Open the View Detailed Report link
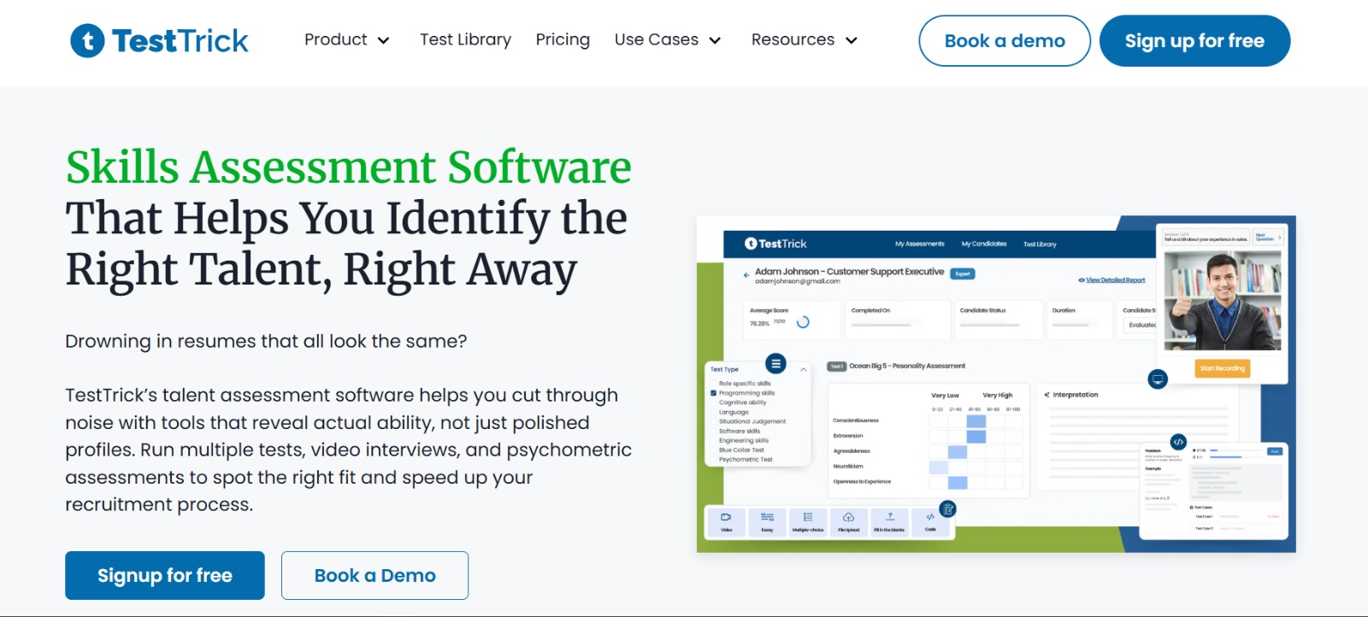Viewport: 1368px width, 617px height. coord(1115,280)
